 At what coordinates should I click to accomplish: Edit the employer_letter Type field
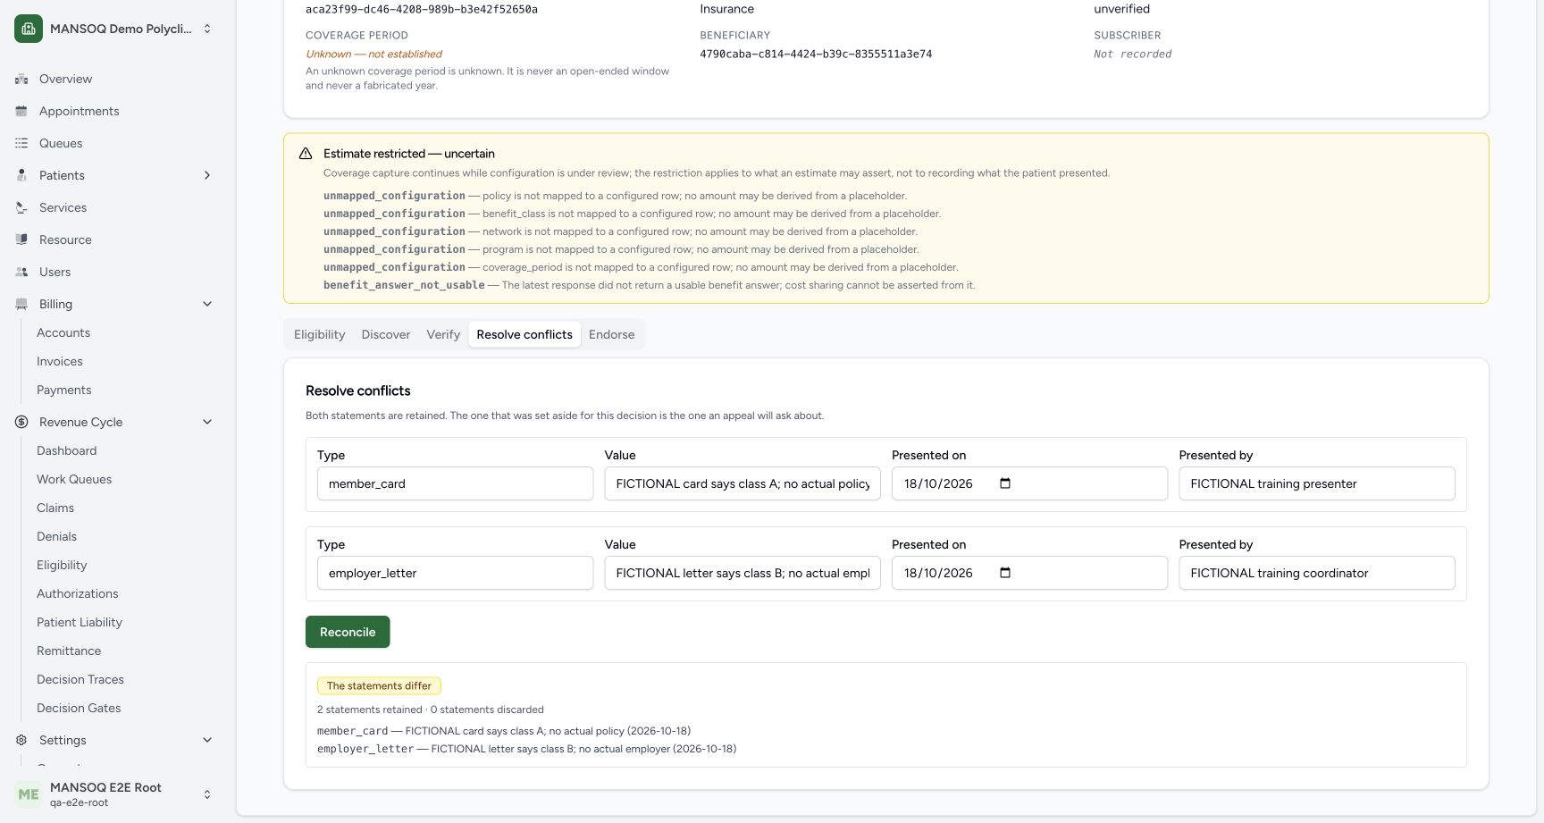click(x=455, y=573)
